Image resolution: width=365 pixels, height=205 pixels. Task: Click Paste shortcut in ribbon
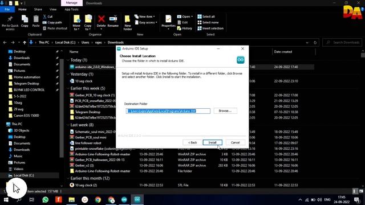point(55,28)
